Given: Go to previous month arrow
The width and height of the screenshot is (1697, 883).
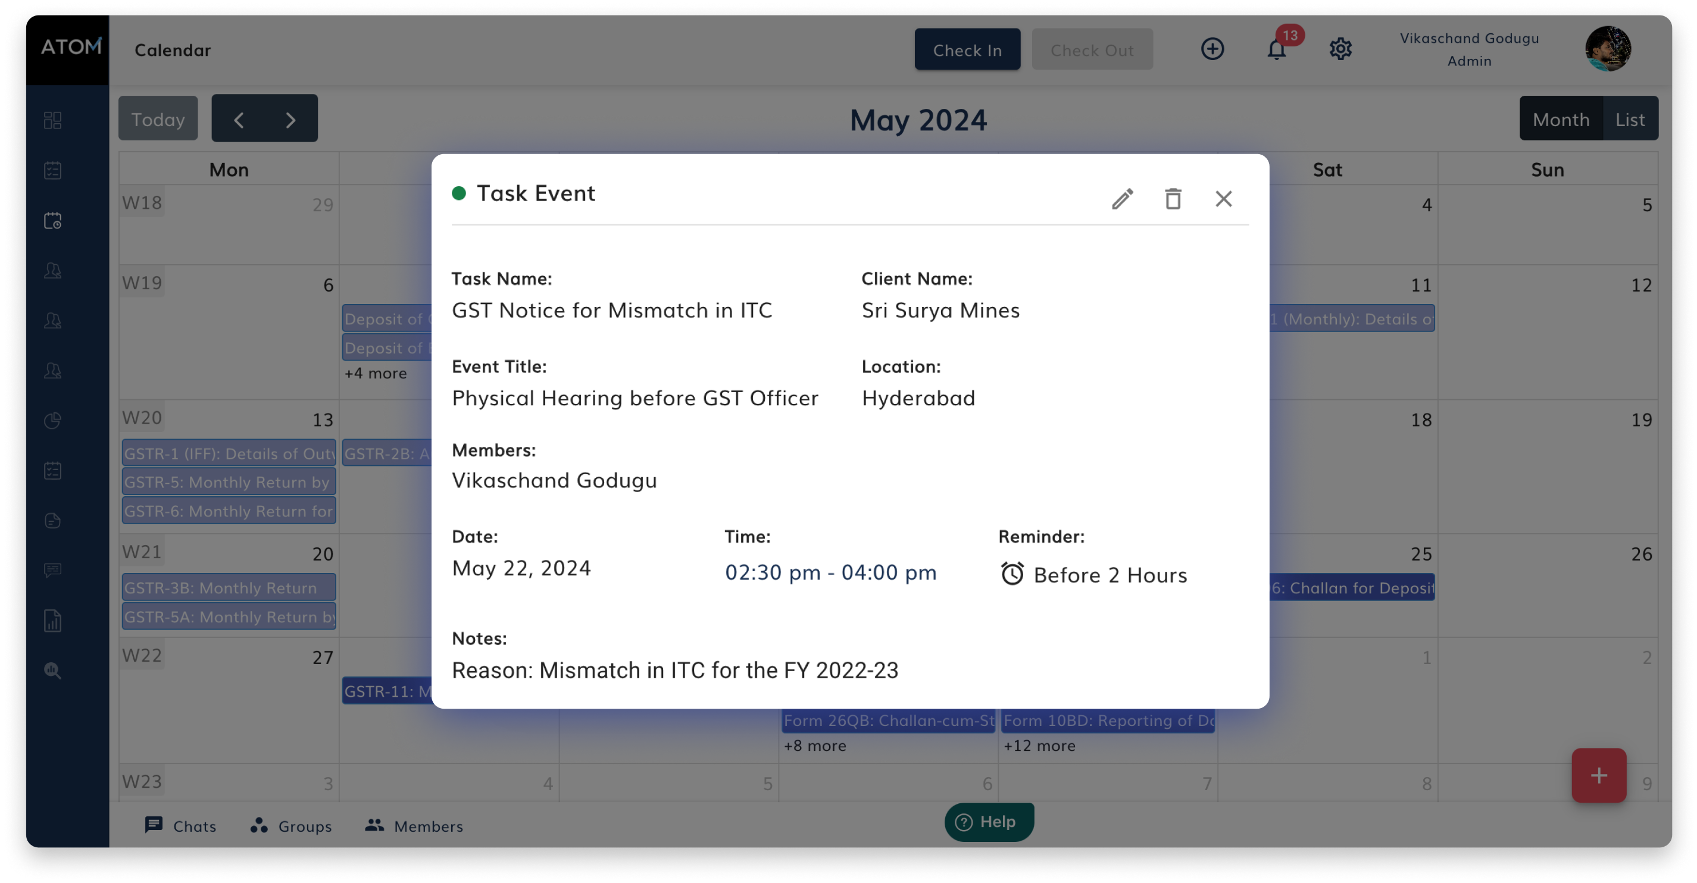Looking at the screenshot, I should coord(239,119).
